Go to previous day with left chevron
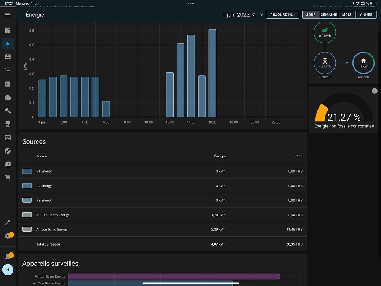This screenshot has height=286, width=381. click(x=254, y=15)
